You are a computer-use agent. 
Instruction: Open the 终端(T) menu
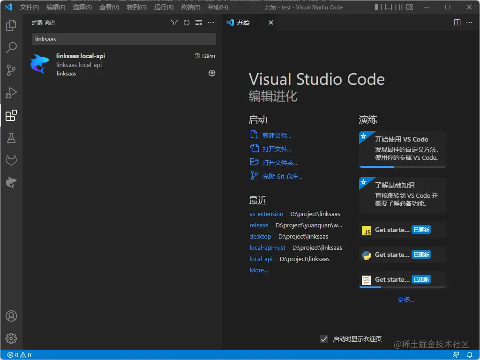[191, 7]
